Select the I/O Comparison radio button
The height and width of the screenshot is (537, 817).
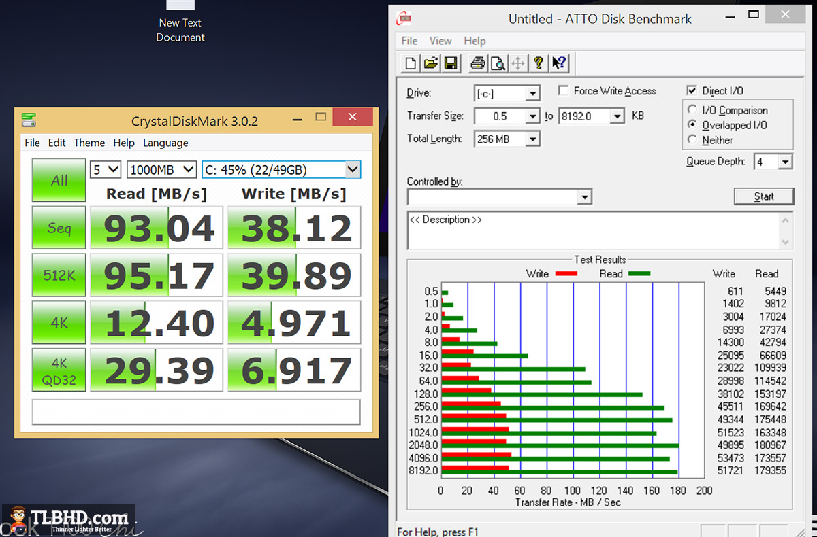[x=692, y=109]
